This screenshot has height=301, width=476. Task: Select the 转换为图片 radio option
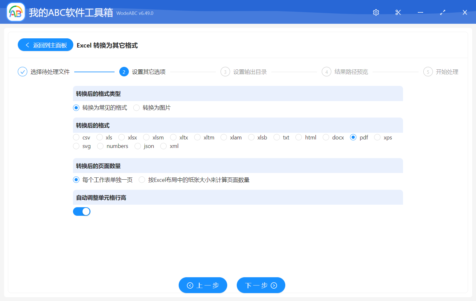click(x=136, y=108)
